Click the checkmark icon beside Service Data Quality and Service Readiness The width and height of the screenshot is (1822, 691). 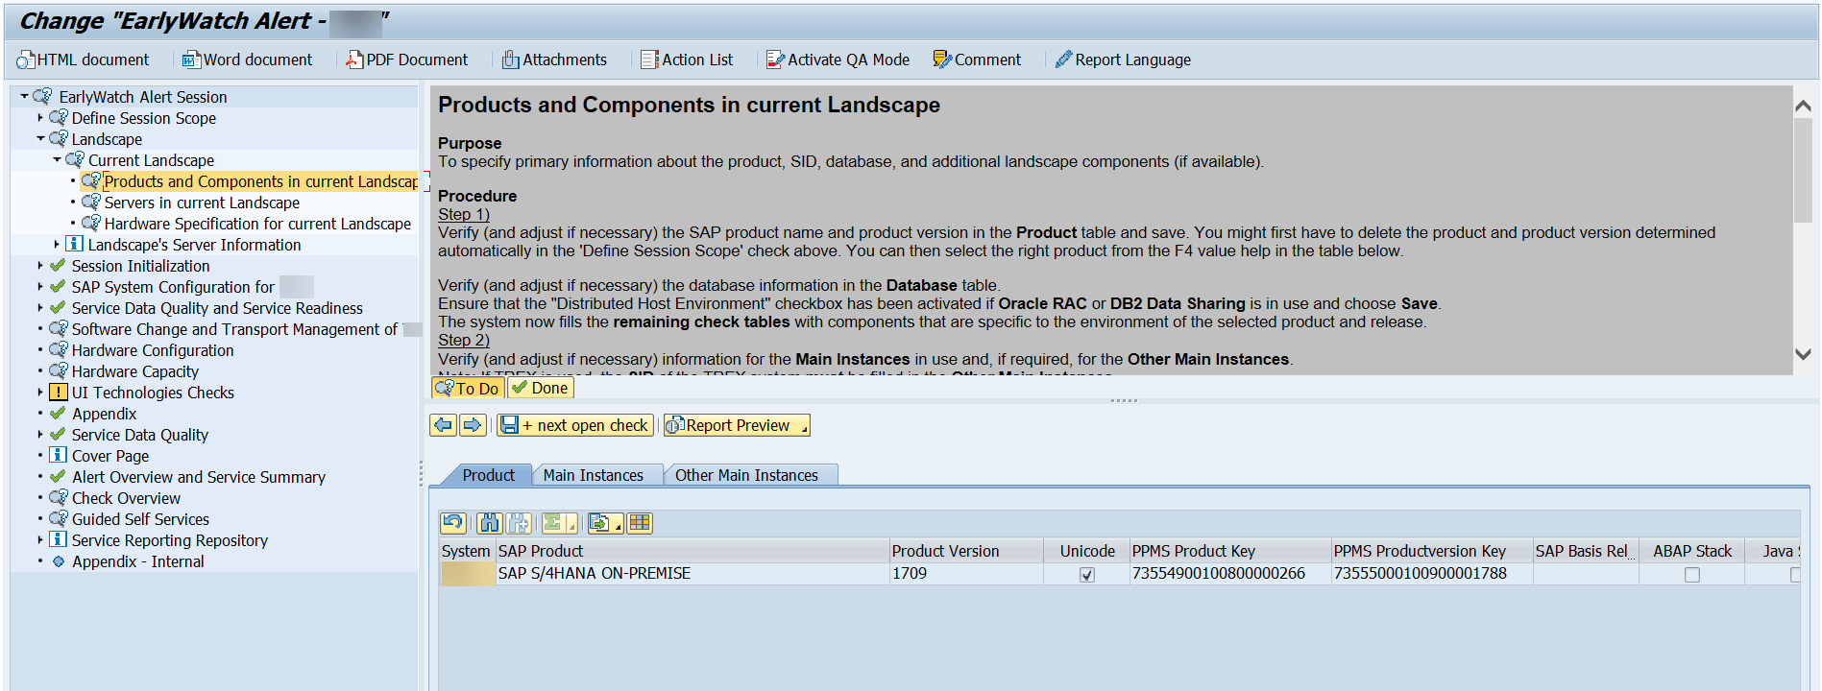(58, 308)
